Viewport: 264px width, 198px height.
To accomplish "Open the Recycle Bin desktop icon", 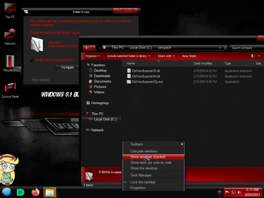I will pyautogui.click(x=10, y=63).
